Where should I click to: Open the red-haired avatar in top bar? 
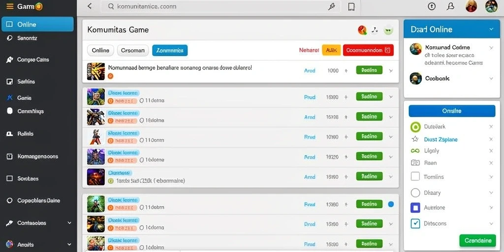(x=471, y=6)
